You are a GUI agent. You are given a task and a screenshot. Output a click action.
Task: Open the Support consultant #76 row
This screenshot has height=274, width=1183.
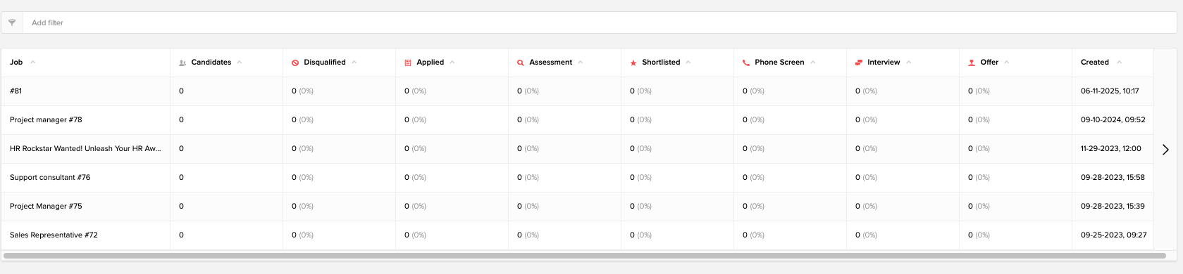tap(50, 177)
